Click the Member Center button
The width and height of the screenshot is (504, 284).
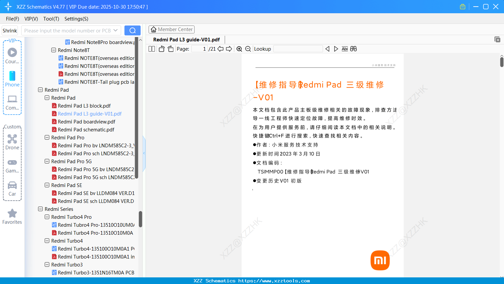pyautogui.click(x=171, y=29)
